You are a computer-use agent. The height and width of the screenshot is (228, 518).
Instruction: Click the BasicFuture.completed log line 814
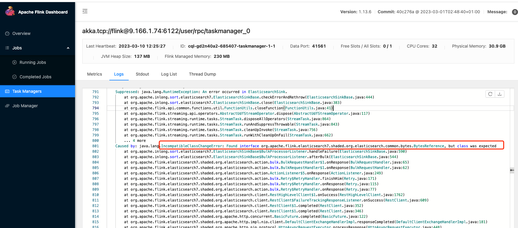(x=246, y=217)
